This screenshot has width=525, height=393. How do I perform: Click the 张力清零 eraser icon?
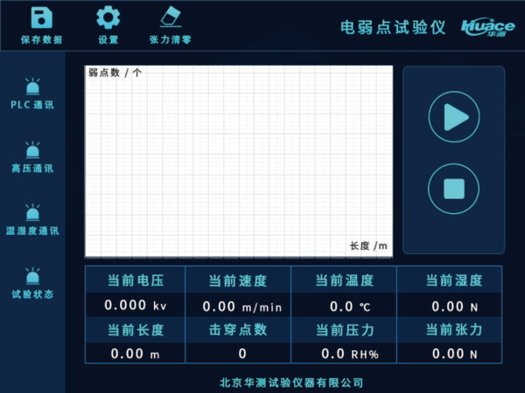pyautogui.click(x=171, y=17)
